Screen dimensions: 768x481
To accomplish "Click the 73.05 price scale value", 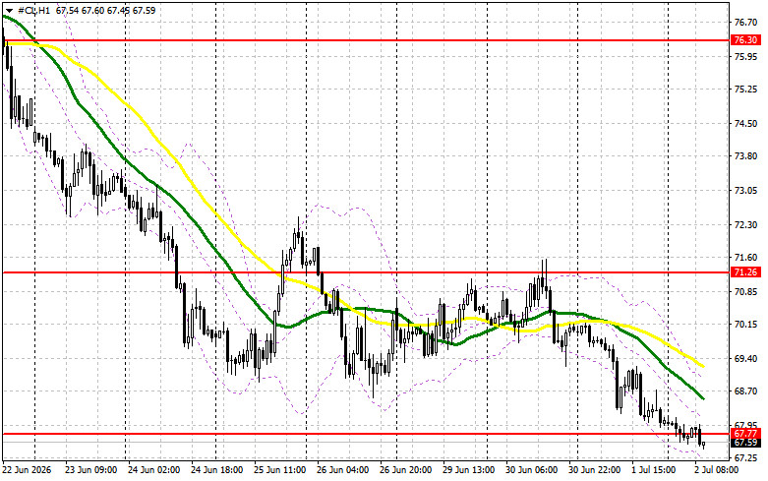I will pyautogui.click(x=746, y=191).
